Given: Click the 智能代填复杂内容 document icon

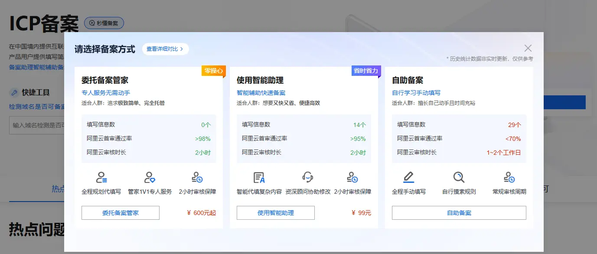Looking at the screenshot, I should (x=259, y=177).
